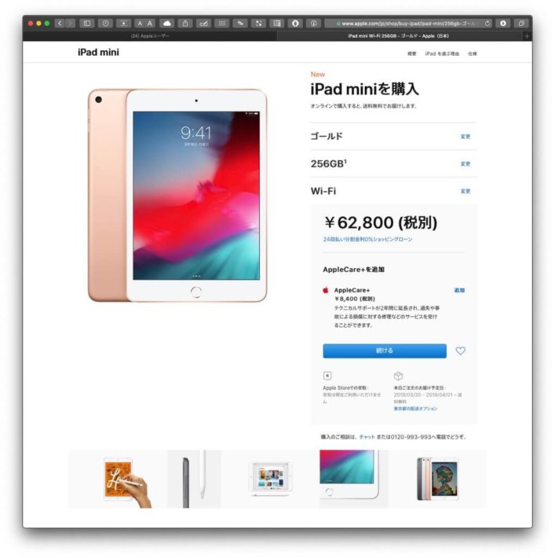Image resolution: width=555 pixels, height=558 pixels.
Task: Make the page text larger
Action: point(150,24)
